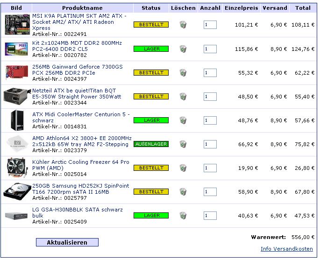
Task: Delete the MSI K9A Platinum item via trash icon
Action: (x=183, y=25)
